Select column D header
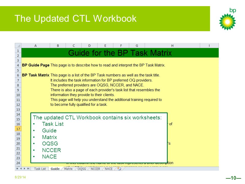 click(x=89, y=45)
